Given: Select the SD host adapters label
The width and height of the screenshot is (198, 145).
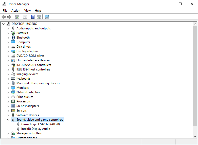Looking at the screenshot, I should (x=28, y=106).
